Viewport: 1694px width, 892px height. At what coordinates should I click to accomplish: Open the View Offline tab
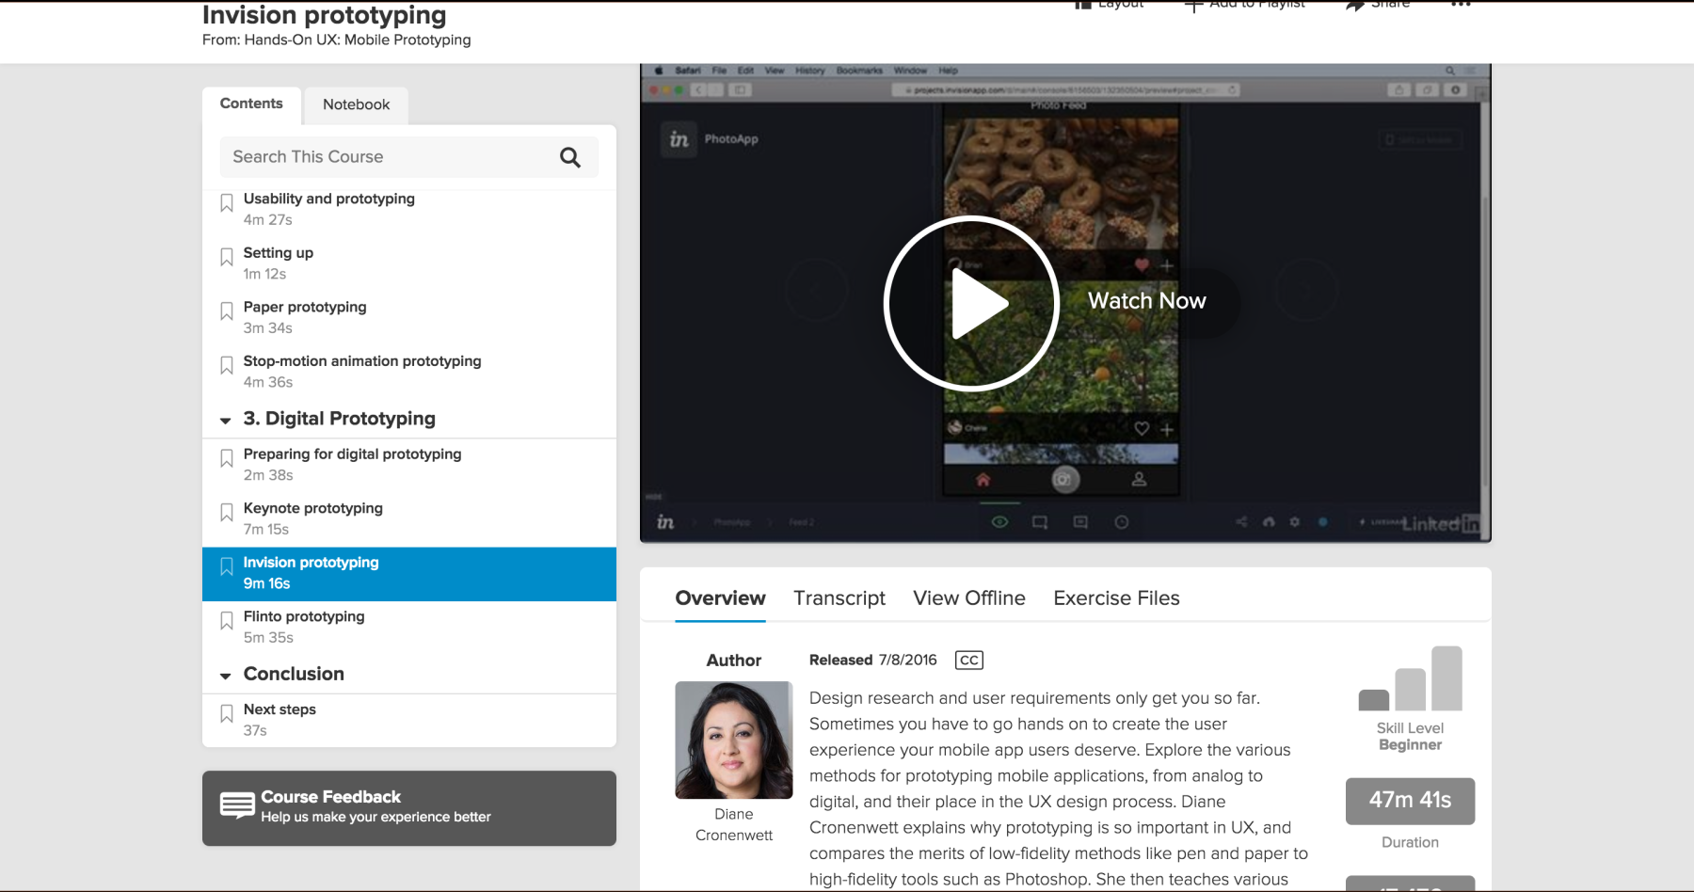(969, 598)
